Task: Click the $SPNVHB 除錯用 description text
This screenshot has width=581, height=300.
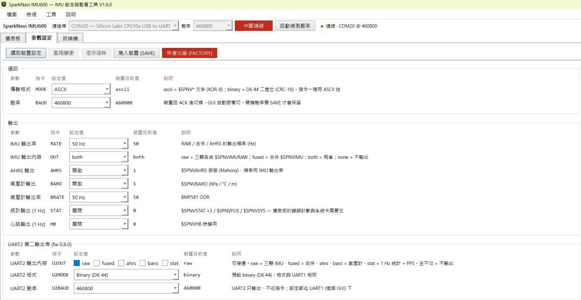Action: pos(199,224)
